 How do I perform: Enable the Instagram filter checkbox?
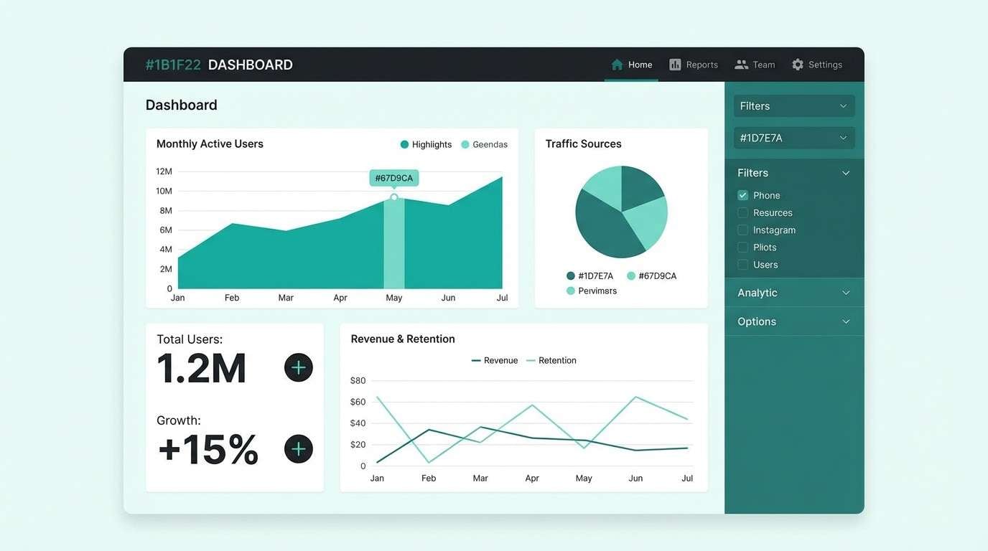pos(742,230)
